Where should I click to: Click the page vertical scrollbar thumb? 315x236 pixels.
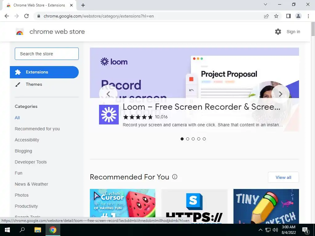[x=313, y=29]
